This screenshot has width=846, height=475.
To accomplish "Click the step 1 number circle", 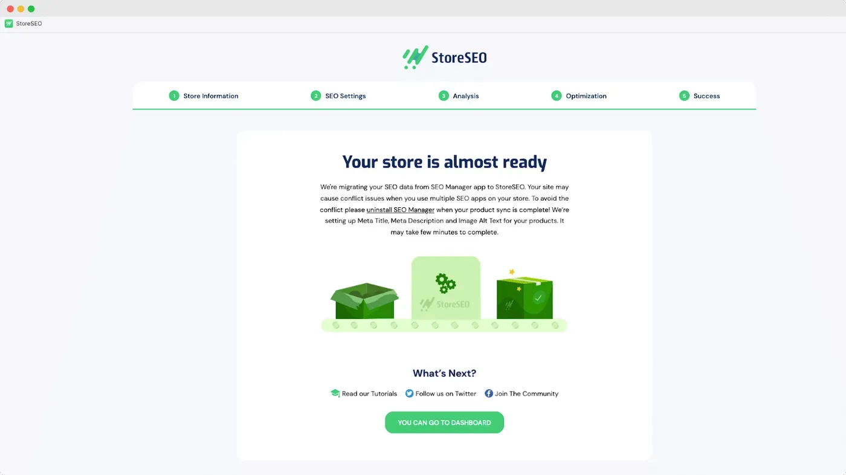I will pyautogui.click(x=174, y=95).
